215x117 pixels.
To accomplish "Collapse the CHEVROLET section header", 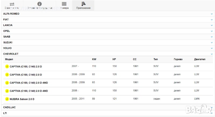I will click(107, 54).
